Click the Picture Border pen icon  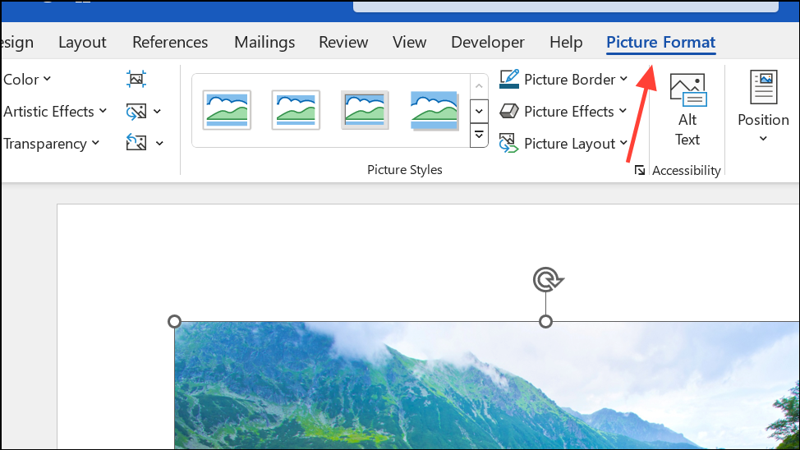coord(509,79)
